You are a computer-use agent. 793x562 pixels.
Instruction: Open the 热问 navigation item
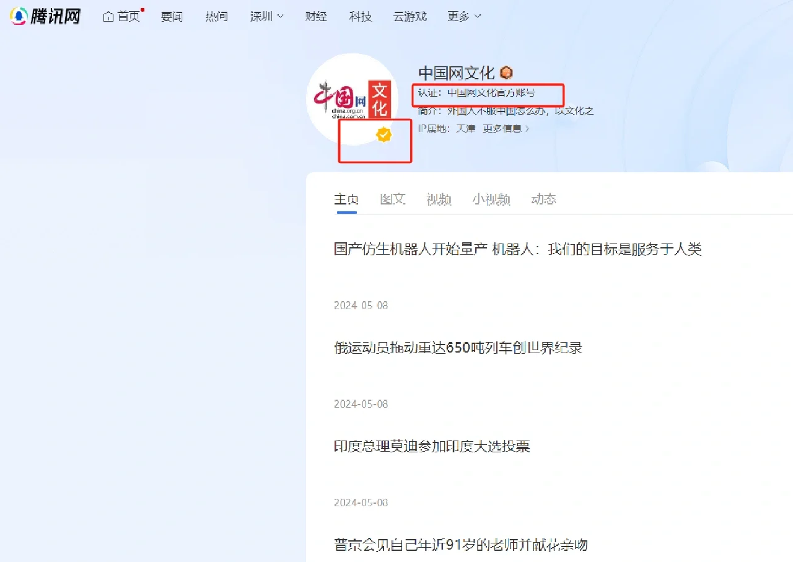tap(217, 17)
